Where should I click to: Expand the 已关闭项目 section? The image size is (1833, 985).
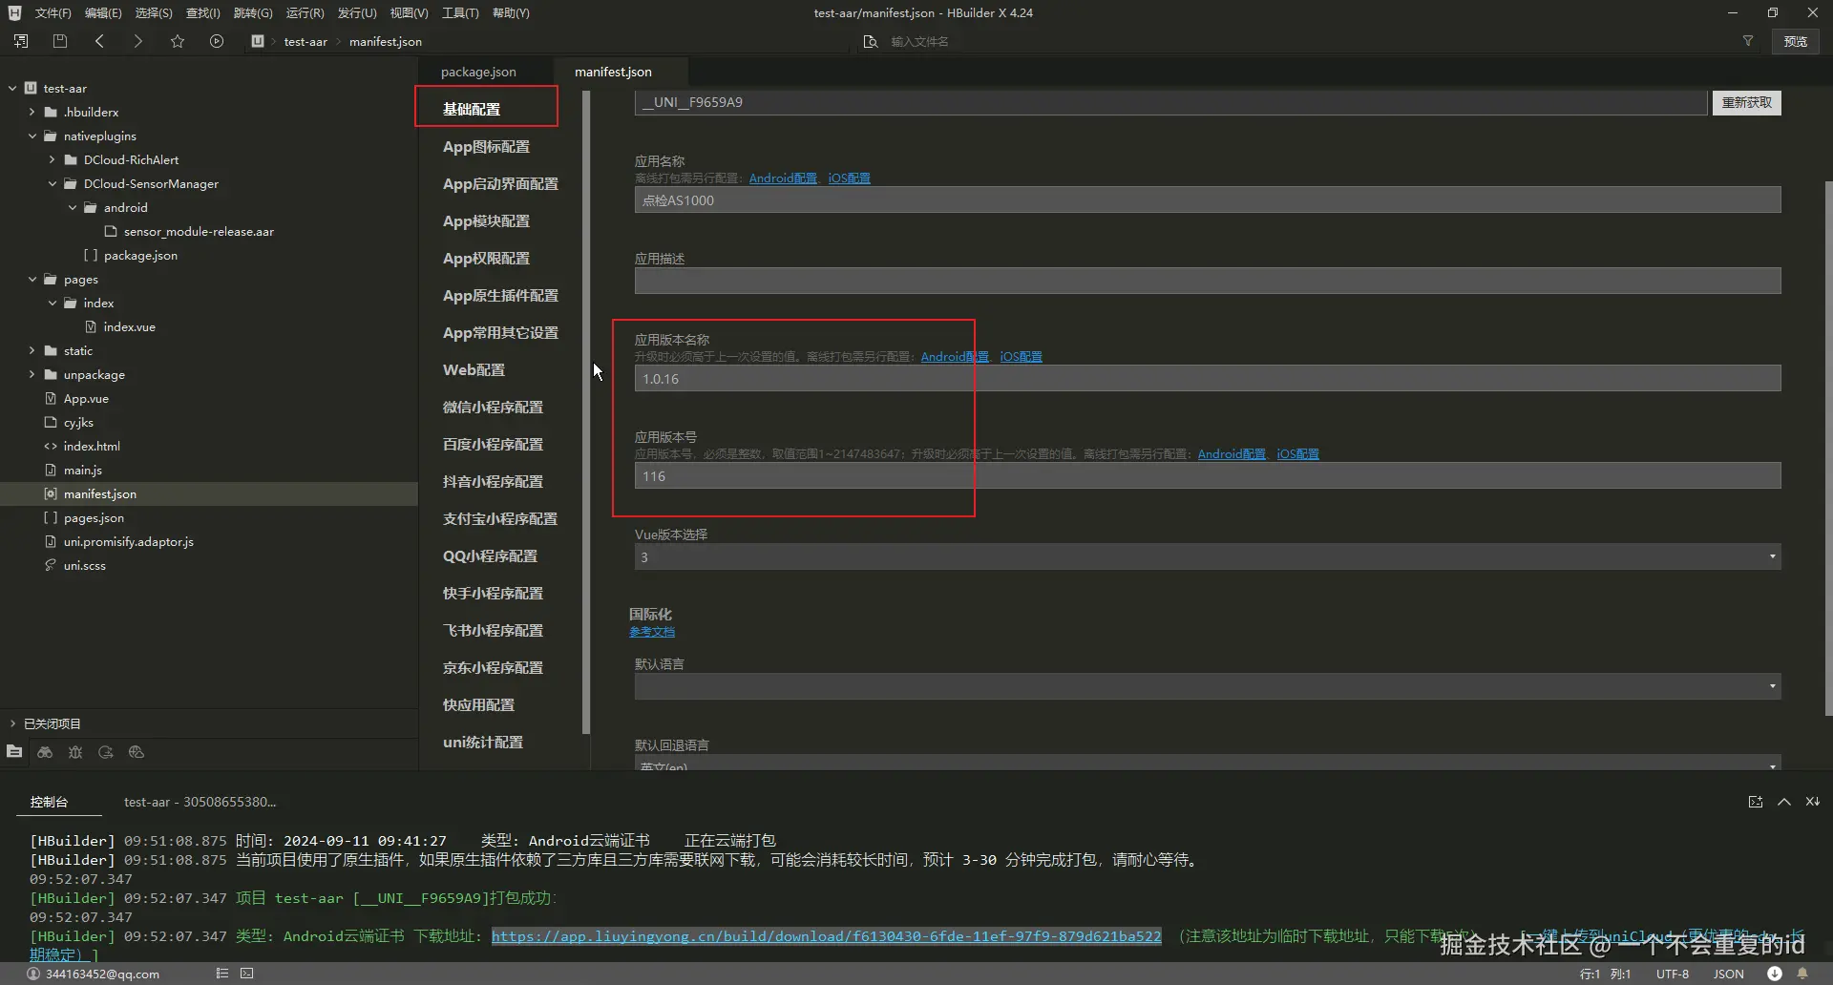12,723
